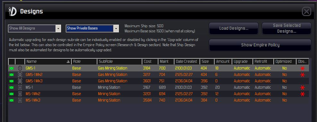Click the red obsolete star for GMS-1 Mk2
Screen dimensions: 317x122
(303, 75)
